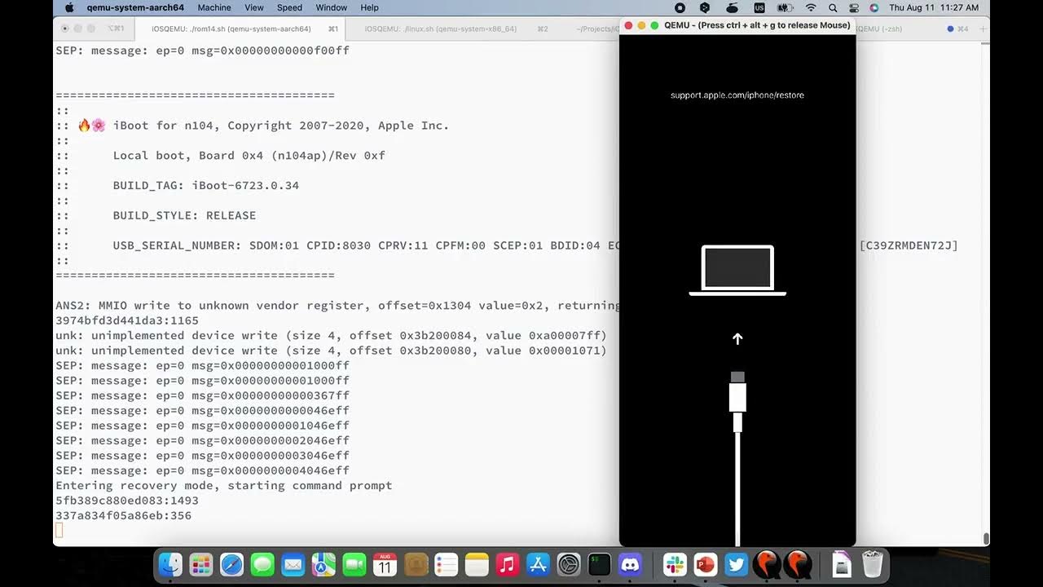This screenshot has height=587, width=1043.
Task: Open the qemu-system-aarch64 application menu
Action: click(x=135, y=7)
